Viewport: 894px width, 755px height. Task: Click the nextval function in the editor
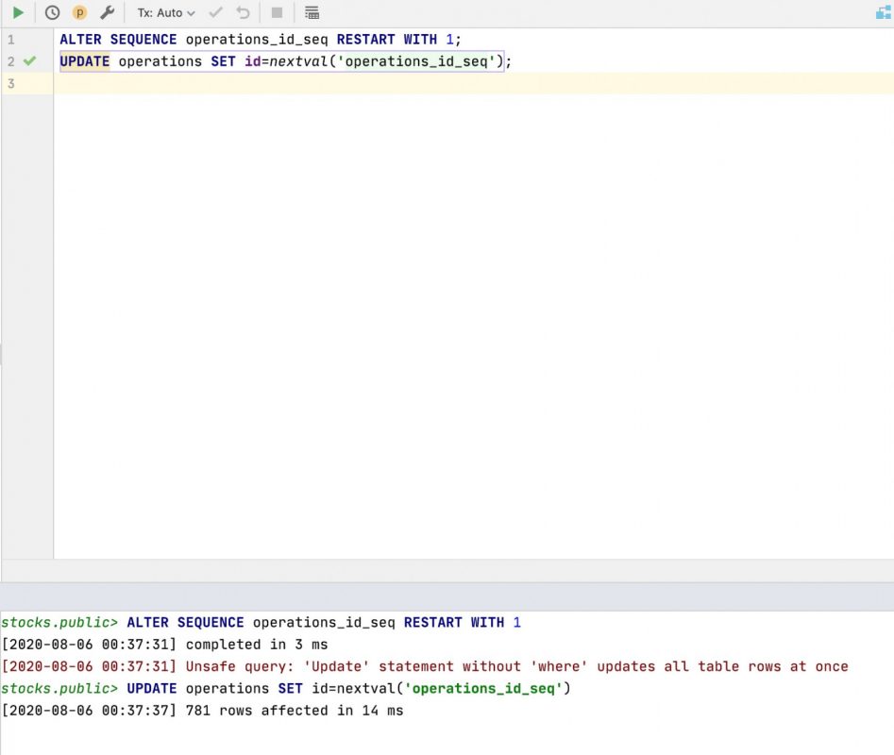(298, 61)
